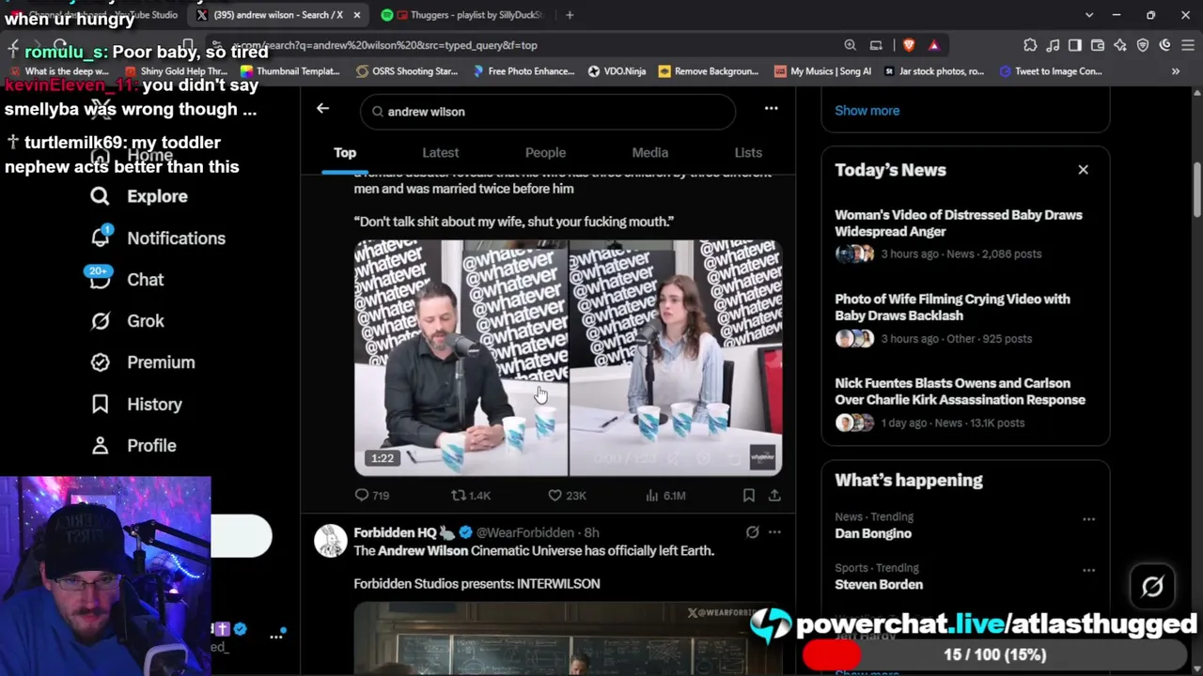Switch to the Thuggers playlist browser tab

click(x=464, y=15)
